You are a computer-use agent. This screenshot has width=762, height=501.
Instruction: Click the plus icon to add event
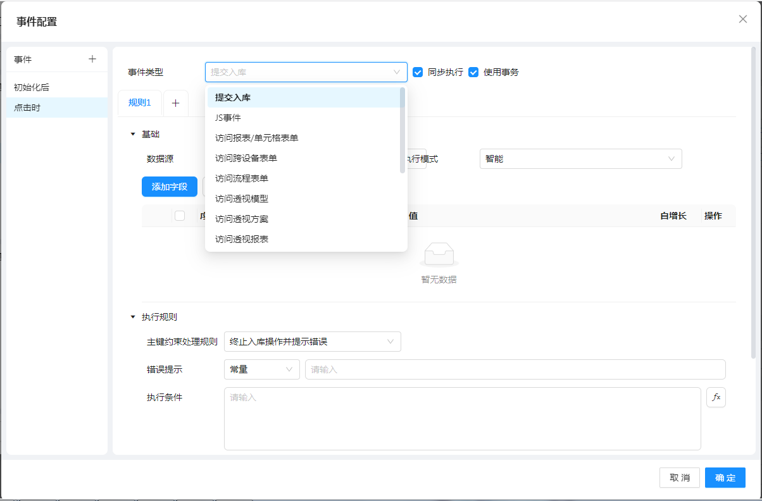[x=92, y=59]
